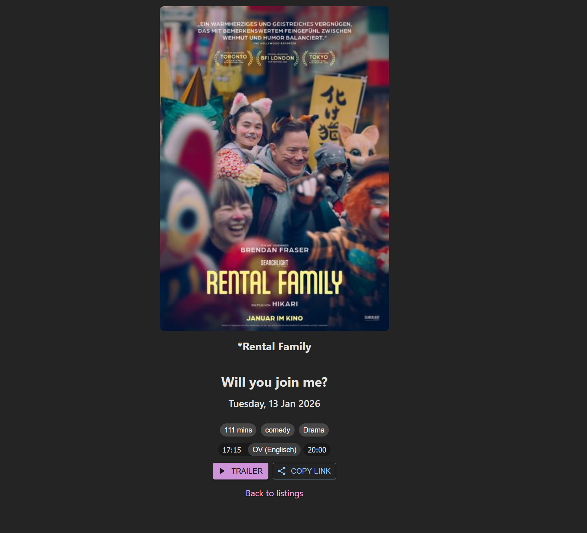The height and width of the screenshot is (533, 587).
Task: Click the OV (Englisch) language chip
Action: [274, 450]
